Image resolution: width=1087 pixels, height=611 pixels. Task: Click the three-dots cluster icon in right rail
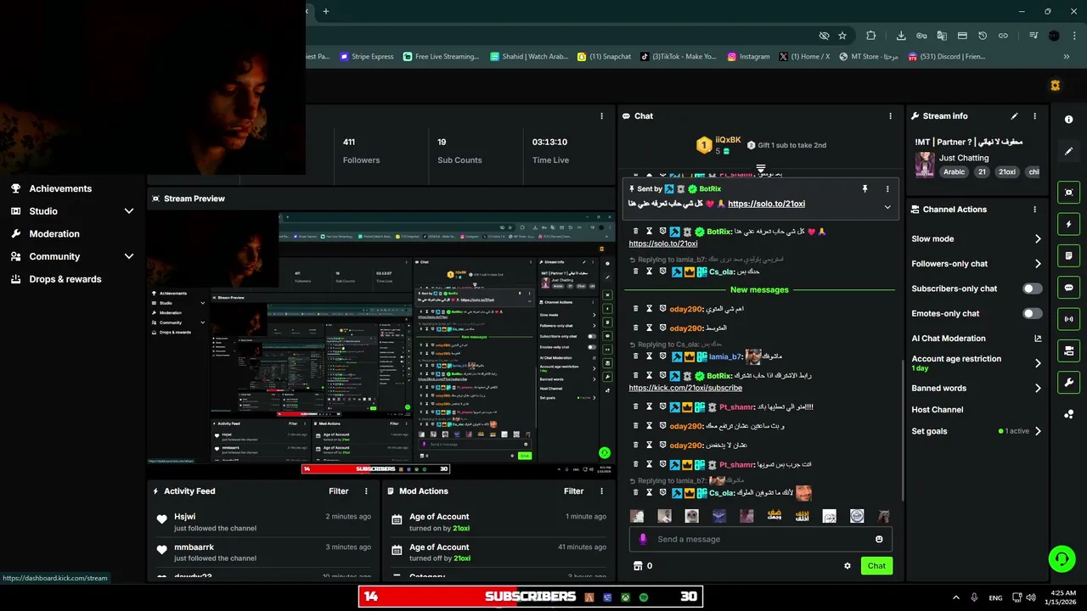(x=1069, y=414)
